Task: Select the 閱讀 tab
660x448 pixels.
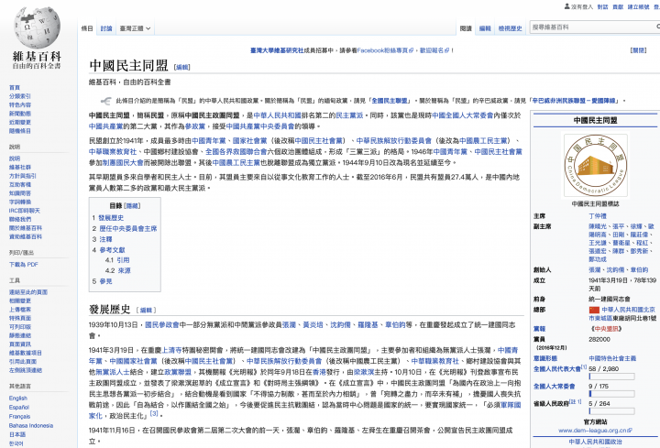Action: [466, 28]
